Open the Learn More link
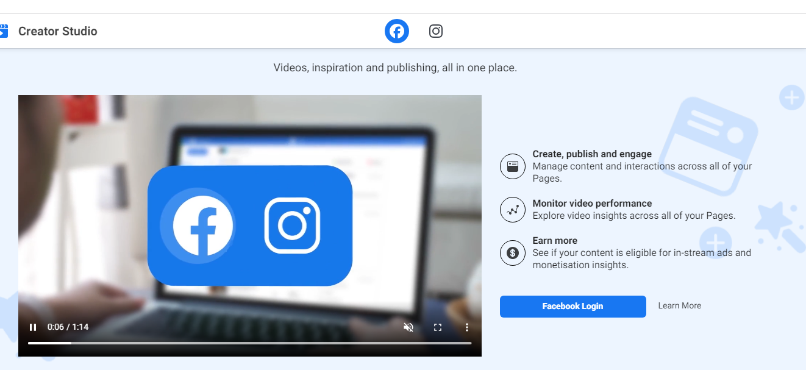The height and width of the screenshot is (370, 806). click(679, 305)
